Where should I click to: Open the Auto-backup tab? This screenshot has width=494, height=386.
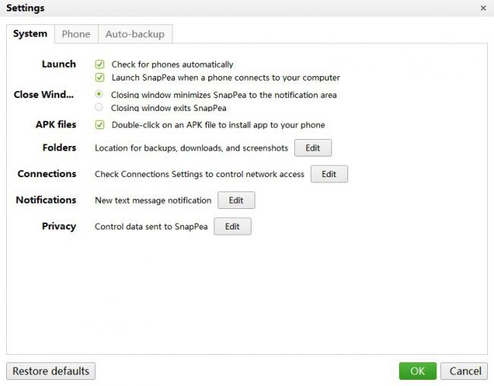(x=135, y=34)
